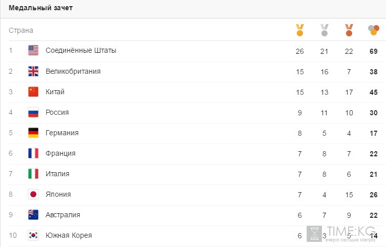386x247 pixels.
Task: Click the Russia flag icon
Action: tap(33, 112)
